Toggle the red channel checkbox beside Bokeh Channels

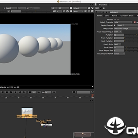(135, 22)
